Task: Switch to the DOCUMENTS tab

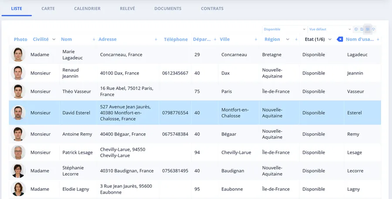Action: (x=168, y=9)
